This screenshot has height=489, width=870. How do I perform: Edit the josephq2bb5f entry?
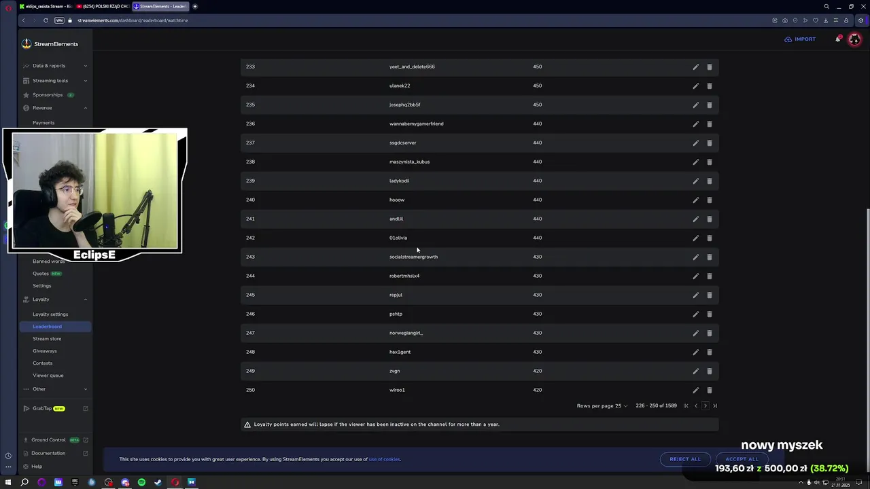(x=695, y=105)
